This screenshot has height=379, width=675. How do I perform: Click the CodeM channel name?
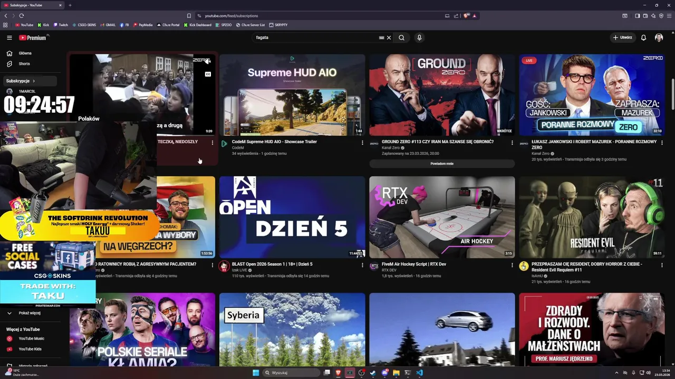[x=238, y=148]
